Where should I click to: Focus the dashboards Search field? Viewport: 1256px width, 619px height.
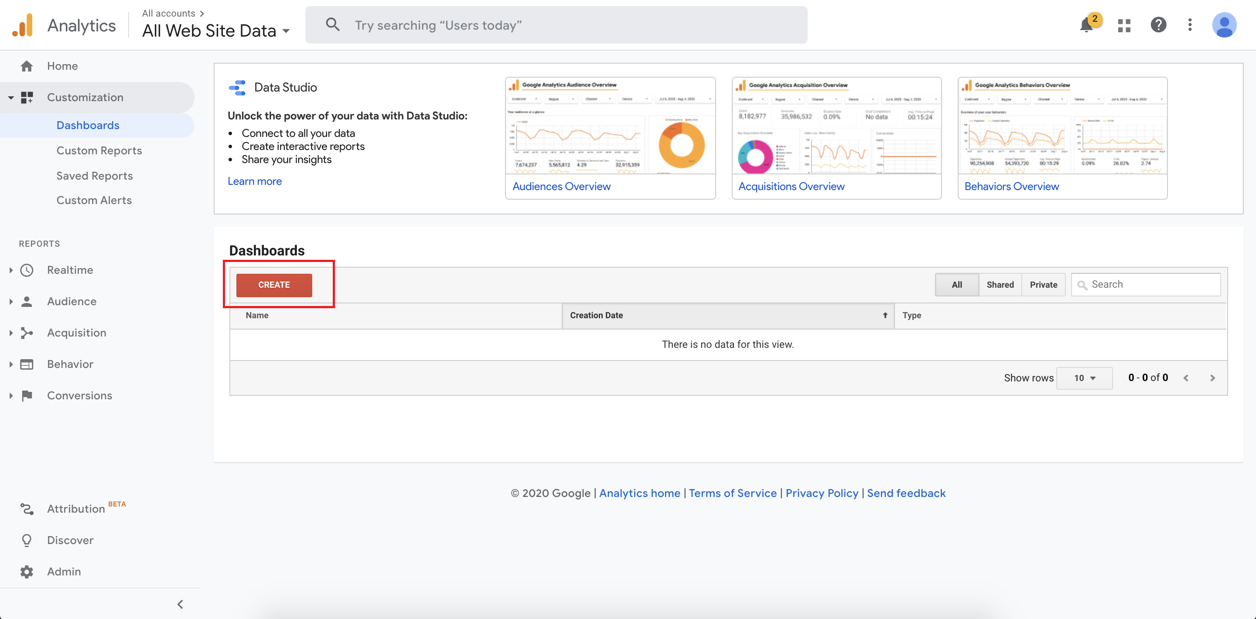tap(1146, 285)
